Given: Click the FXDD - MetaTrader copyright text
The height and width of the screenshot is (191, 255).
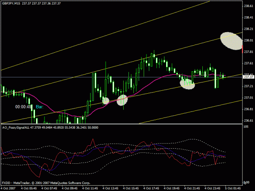Looking at the screenshot, I should click(46, 183).
